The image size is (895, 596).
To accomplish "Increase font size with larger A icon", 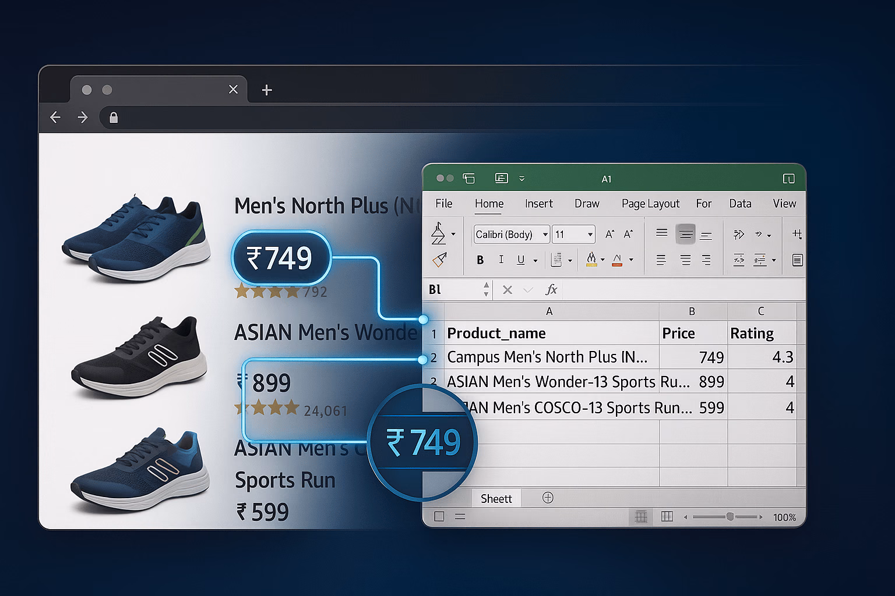I will point(609,234).
